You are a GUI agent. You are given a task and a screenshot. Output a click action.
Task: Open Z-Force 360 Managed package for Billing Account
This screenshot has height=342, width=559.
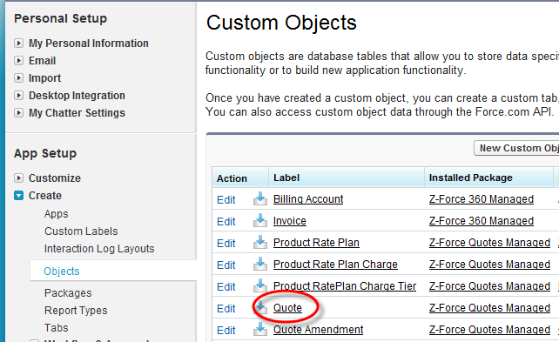[x=482, y=199]
